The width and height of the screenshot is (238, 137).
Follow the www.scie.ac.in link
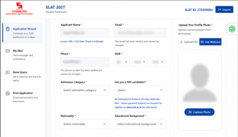pyautogui.click(x=134, y=107)
